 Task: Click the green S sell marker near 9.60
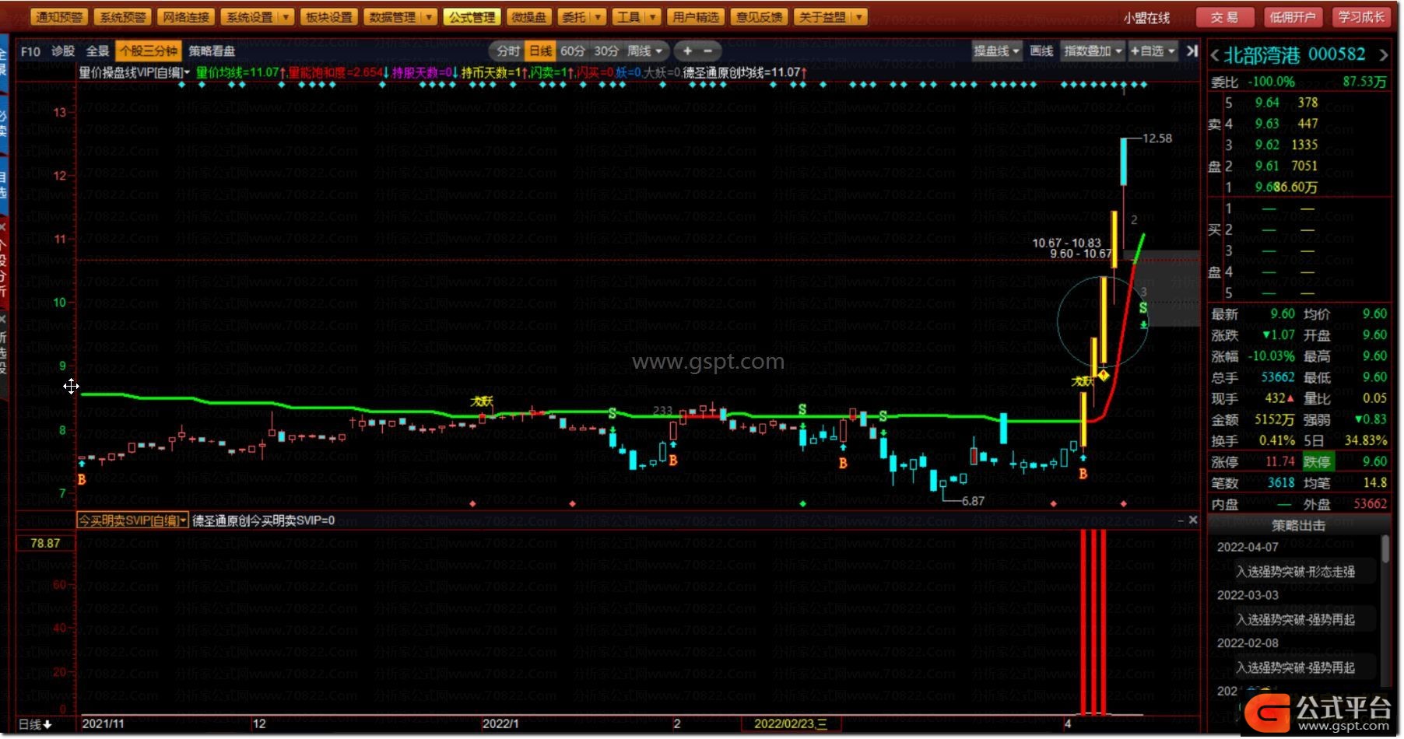coord(1143,308)
